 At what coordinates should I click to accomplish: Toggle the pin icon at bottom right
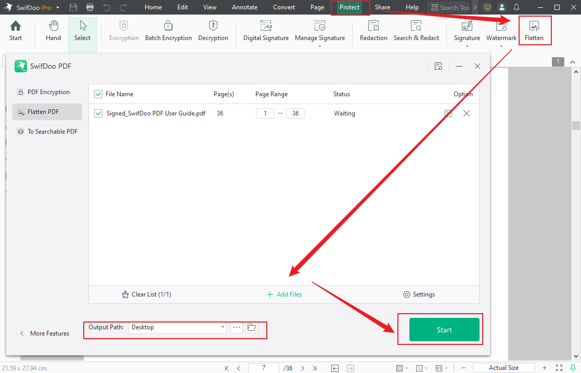click(573, 368)
